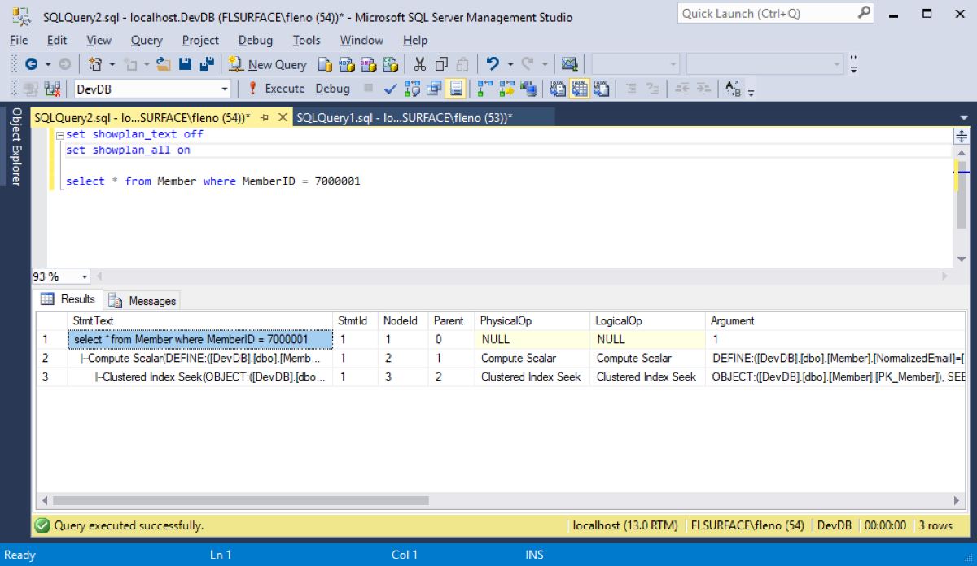Select the StmtText cell in row 1
Image resolution: width=977 pixels, height=566 pixels.
(x=199, y=339)
